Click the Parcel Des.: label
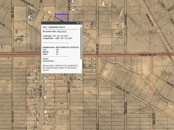This screenshot has width=174, height=130. (x=49, y=61)
